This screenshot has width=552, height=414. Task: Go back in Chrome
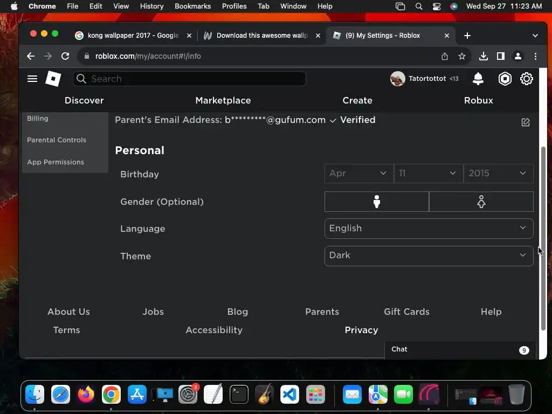31,56
